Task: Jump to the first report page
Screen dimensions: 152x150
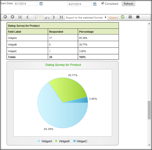Action: click(x=20, y=17)
